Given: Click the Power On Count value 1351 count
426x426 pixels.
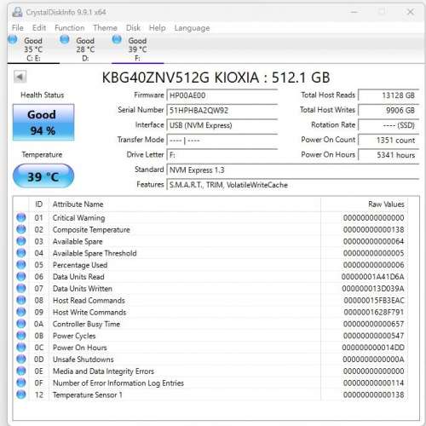Looking at the screenshot, I should pos(389,141).
